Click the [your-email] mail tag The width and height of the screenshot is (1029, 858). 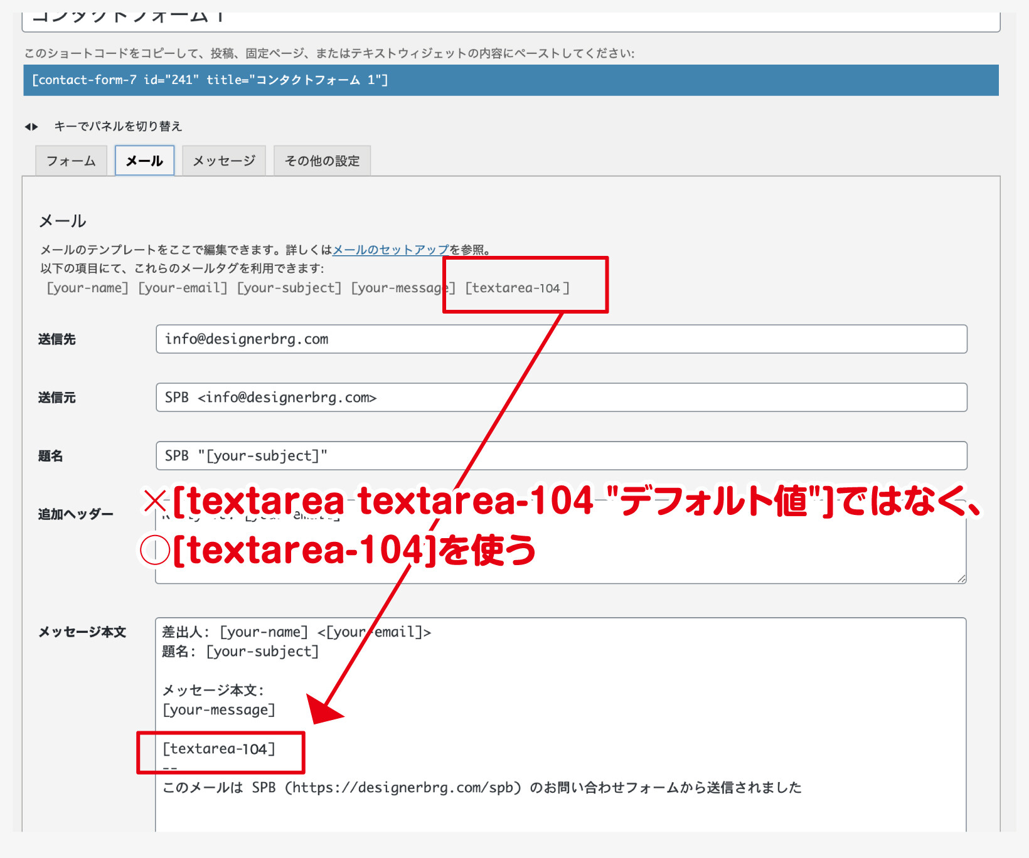point(183,288)
